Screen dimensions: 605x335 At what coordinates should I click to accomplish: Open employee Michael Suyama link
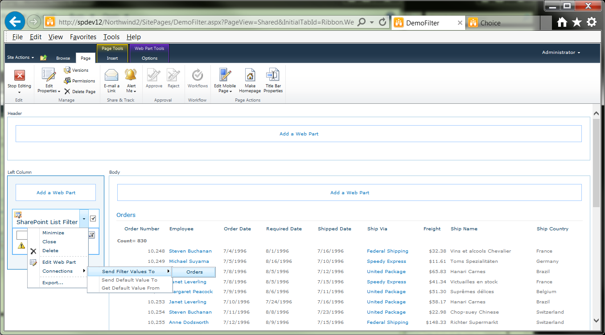[189, 261]
